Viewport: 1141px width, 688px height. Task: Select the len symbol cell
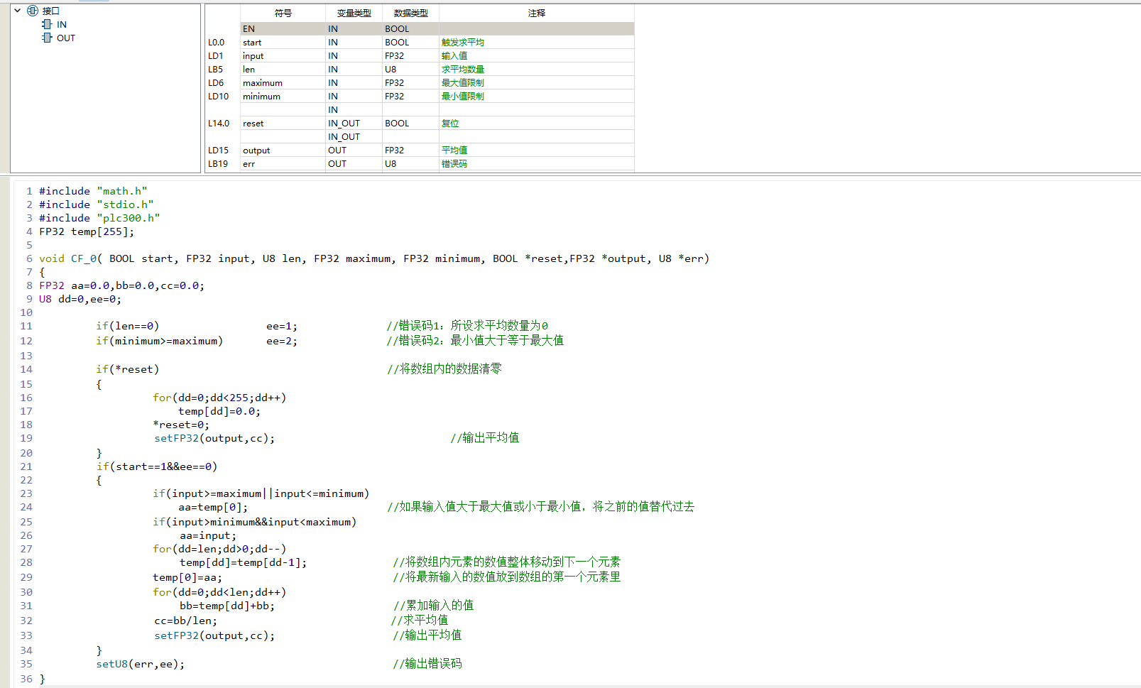pyautogui.click(x=283, y=69)
